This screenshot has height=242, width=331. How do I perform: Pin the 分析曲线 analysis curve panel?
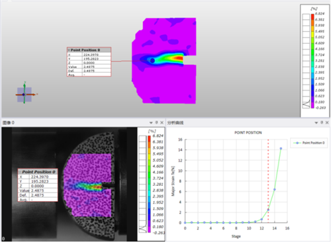coord(322,122)
